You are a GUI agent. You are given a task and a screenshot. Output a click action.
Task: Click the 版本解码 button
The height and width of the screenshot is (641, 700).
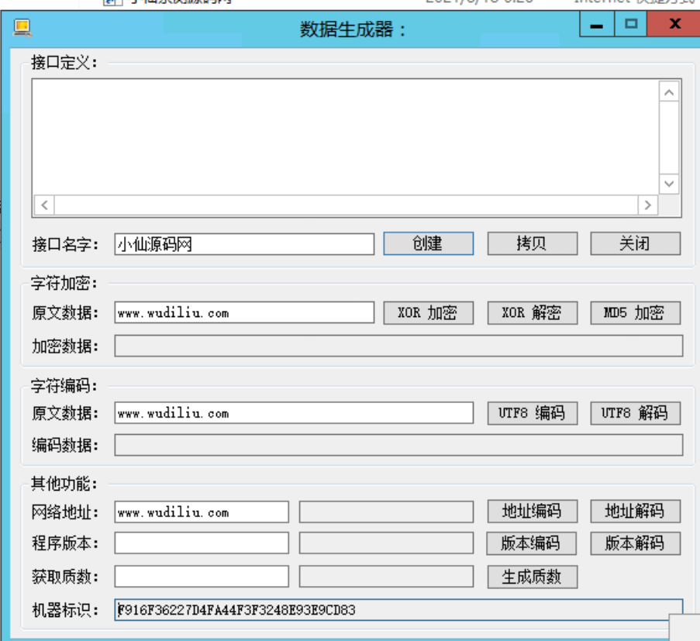pyautogui.click(x=635, y=543)
